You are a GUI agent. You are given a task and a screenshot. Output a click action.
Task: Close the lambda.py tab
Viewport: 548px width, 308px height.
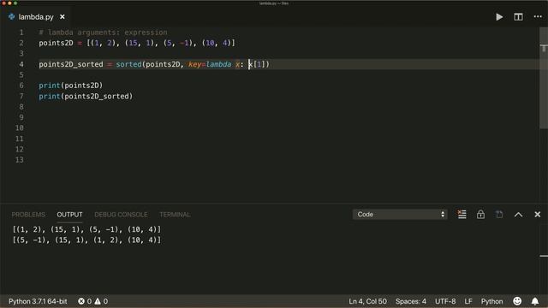pyautogui.click(x=63, y=17)
